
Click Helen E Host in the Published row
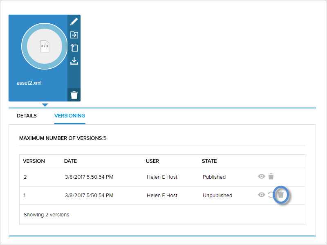[x=162, y=177]
